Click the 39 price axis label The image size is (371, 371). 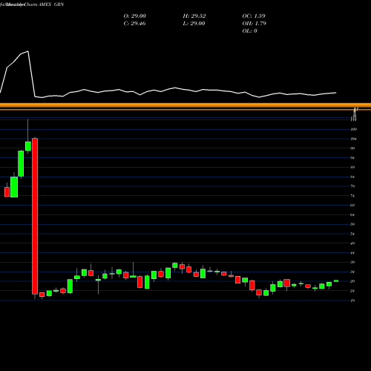pos(352,263)
